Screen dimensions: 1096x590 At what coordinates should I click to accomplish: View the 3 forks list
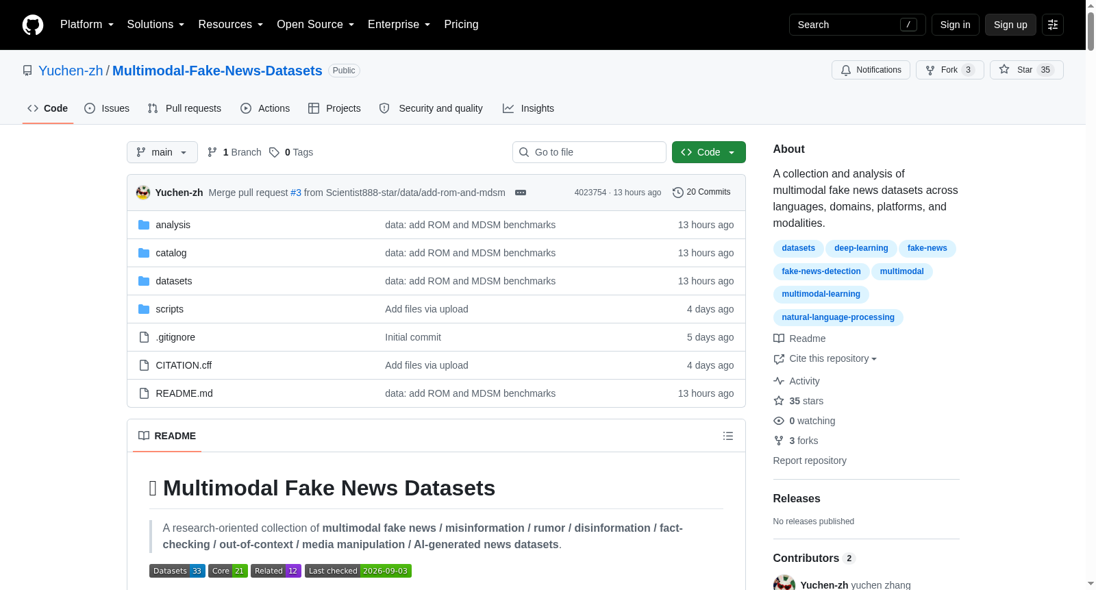[796, 441]
